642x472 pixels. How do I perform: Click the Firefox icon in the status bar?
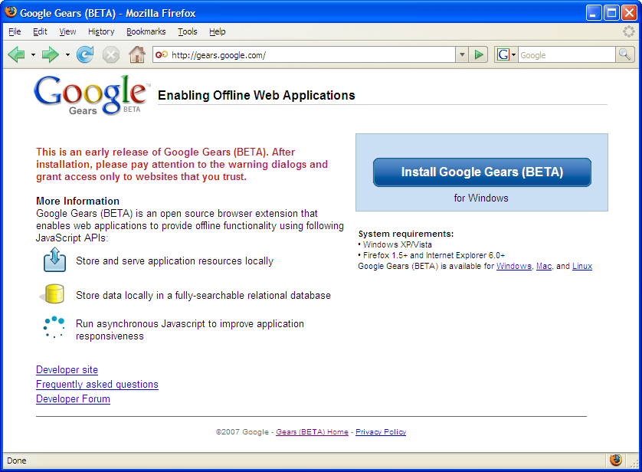click(x=616, y=461)
